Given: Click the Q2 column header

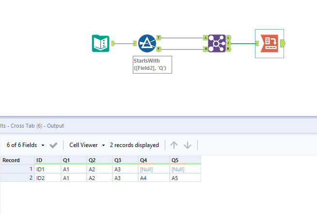Looking at the screenshot, I should coord(100,160).
